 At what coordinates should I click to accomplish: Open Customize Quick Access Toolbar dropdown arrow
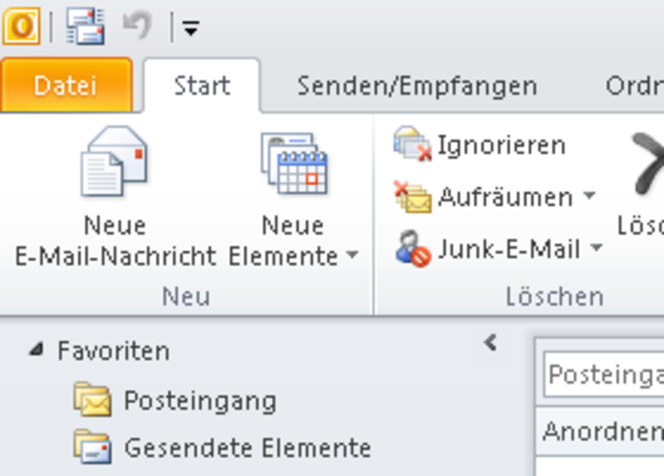[191, 28]
